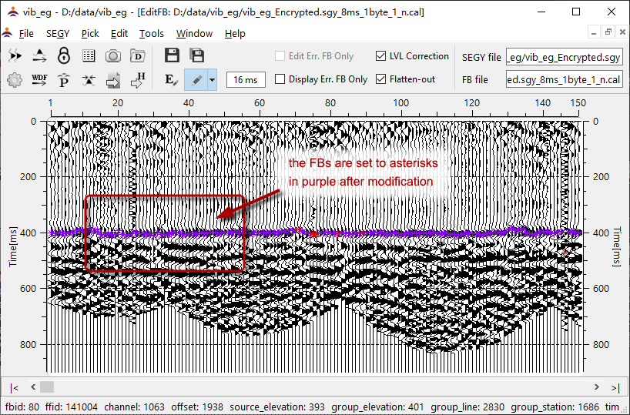The image size is (630, 415).
Task: Open the Tools menu
Action: 152,33
